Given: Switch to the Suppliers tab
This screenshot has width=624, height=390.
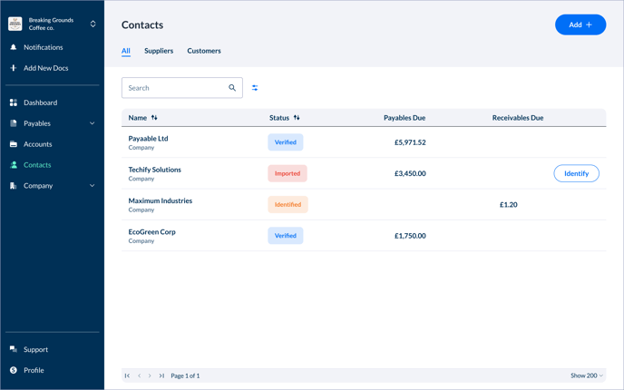Looking at the screenshot, I should 159,51.
